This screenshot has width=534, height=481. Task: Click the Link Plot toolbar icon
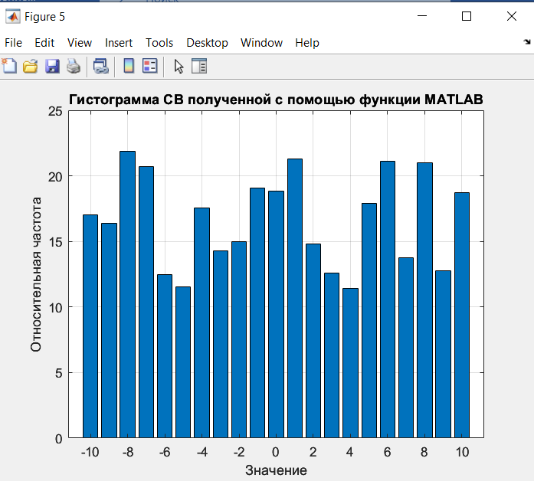[101, 66]
